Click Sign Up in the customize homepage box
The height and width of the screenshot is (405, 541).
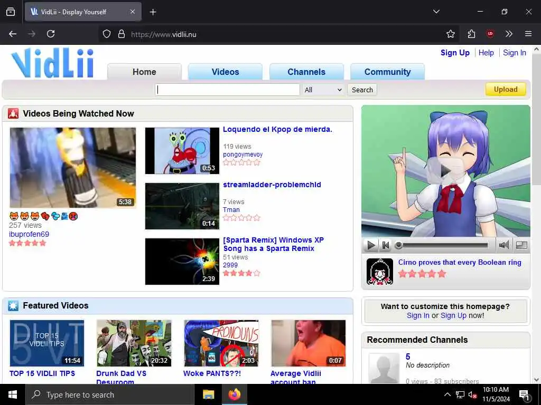coord(453,315)
